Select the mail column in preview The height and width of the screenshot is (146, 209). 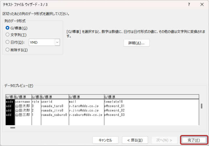coord(86,102)
